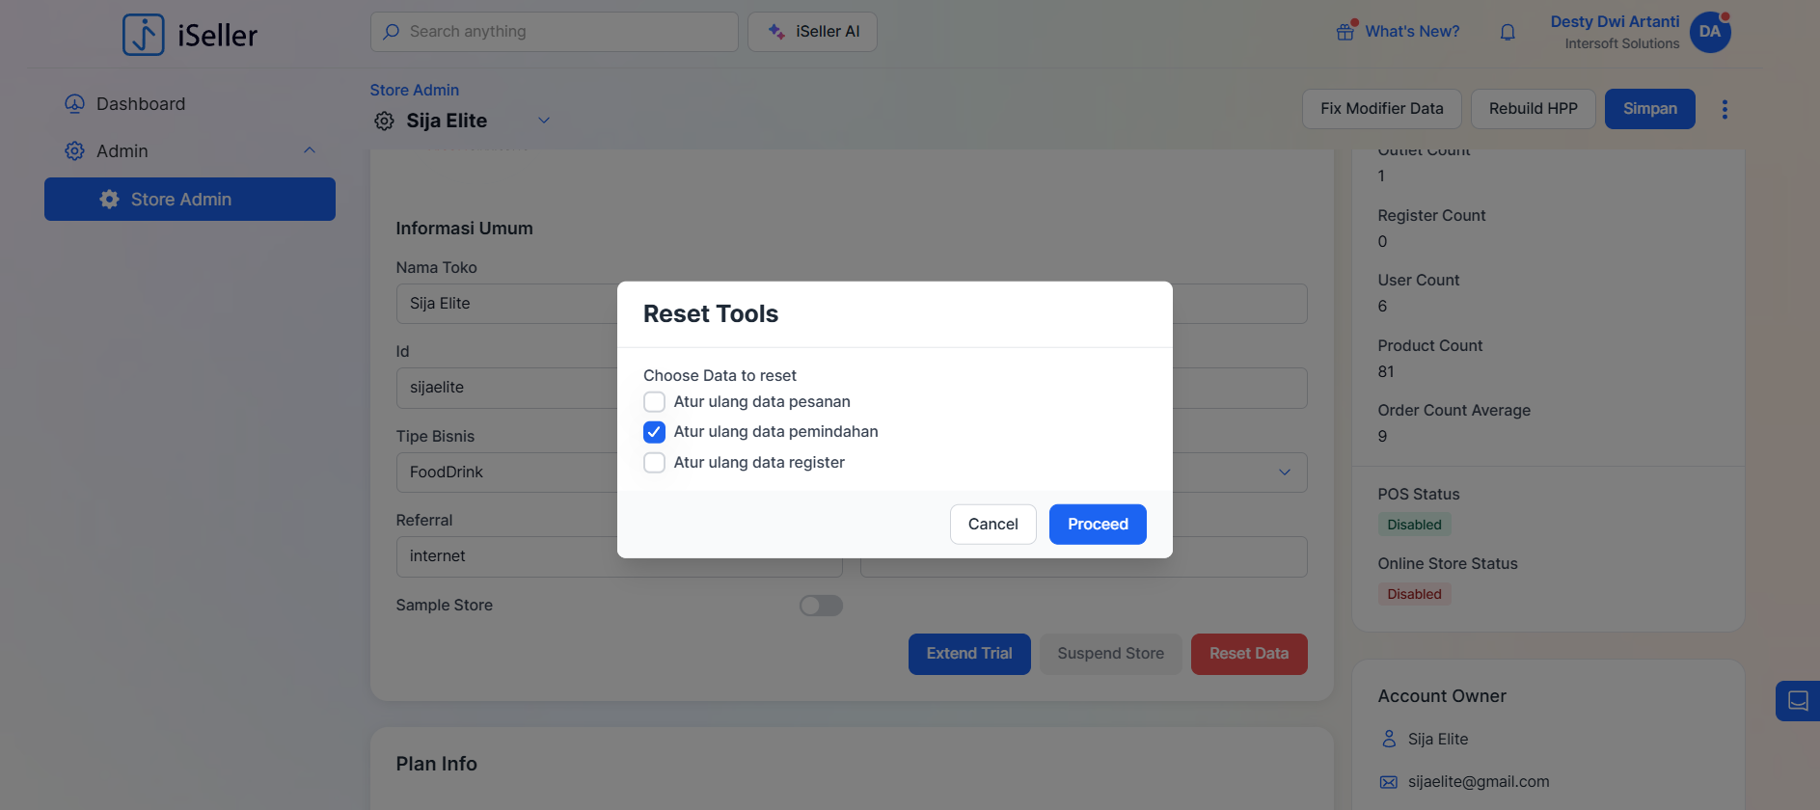Check Atur ulang data pesanan
Screen dimensions: 1820x810
coord(654,402)
